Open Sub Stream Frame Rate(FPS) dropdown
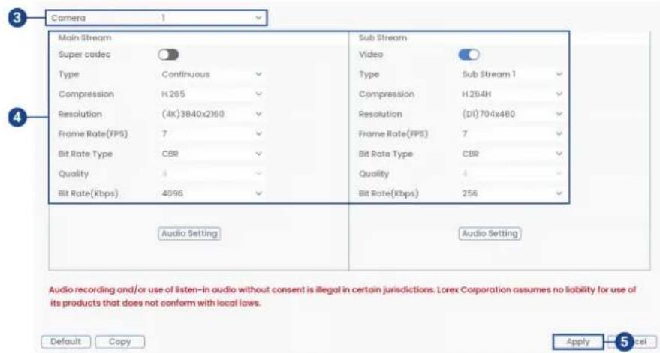Screen dimensions: 660x353 [512, 133]
